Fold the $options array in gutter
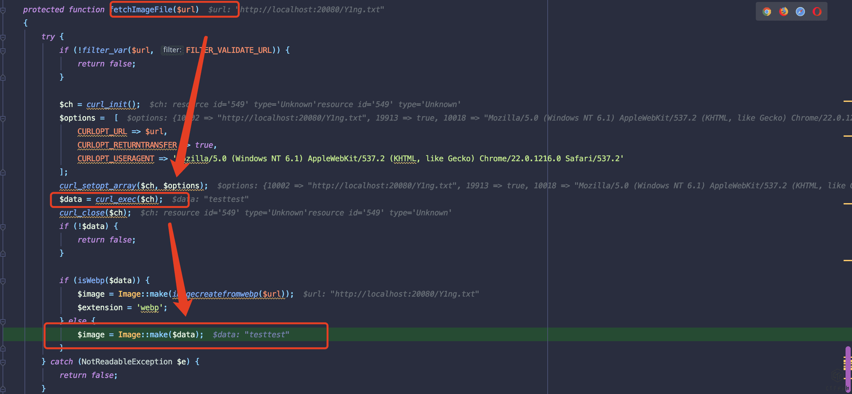The image size is (852, 394). (x=3, y=119)
